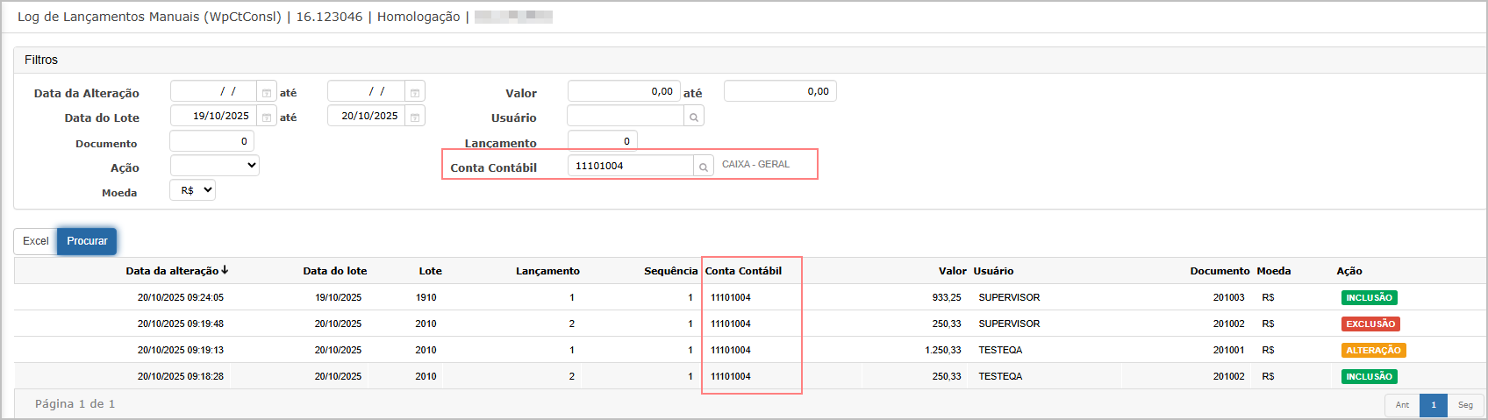The height and width of the screenshot is (420, 1488).
Task: Click the Conta Contábil input field
Action: (630, 166)
